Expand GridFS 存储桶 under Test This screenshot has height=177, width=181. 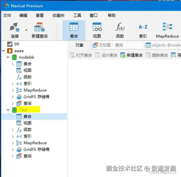tap(13, 149)
